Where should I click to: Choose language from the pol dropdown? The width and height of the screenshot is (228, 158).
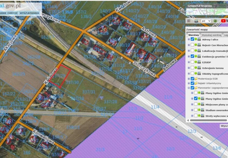206,21
